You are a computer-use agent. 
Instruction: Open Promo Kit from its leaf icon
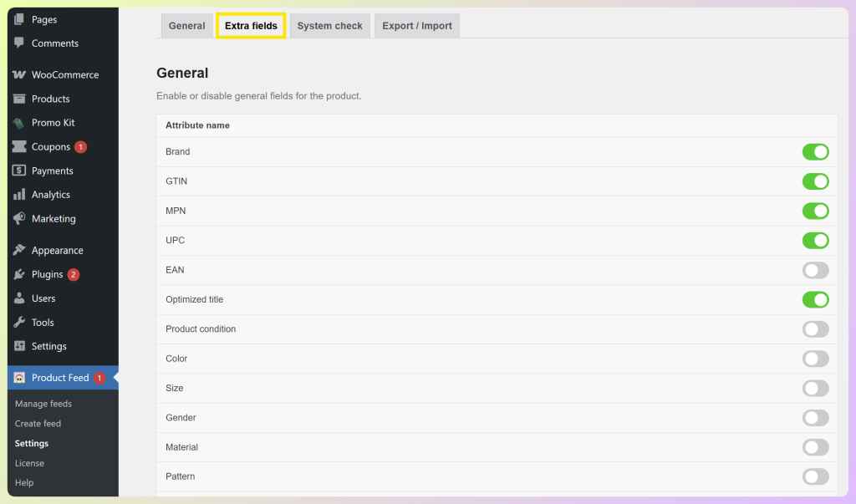(18, 123)
